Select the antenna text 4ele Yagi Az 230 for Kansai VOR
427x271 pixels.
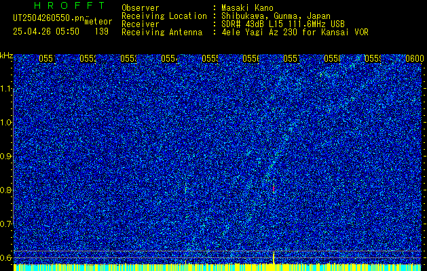click(x=295, y=33)
